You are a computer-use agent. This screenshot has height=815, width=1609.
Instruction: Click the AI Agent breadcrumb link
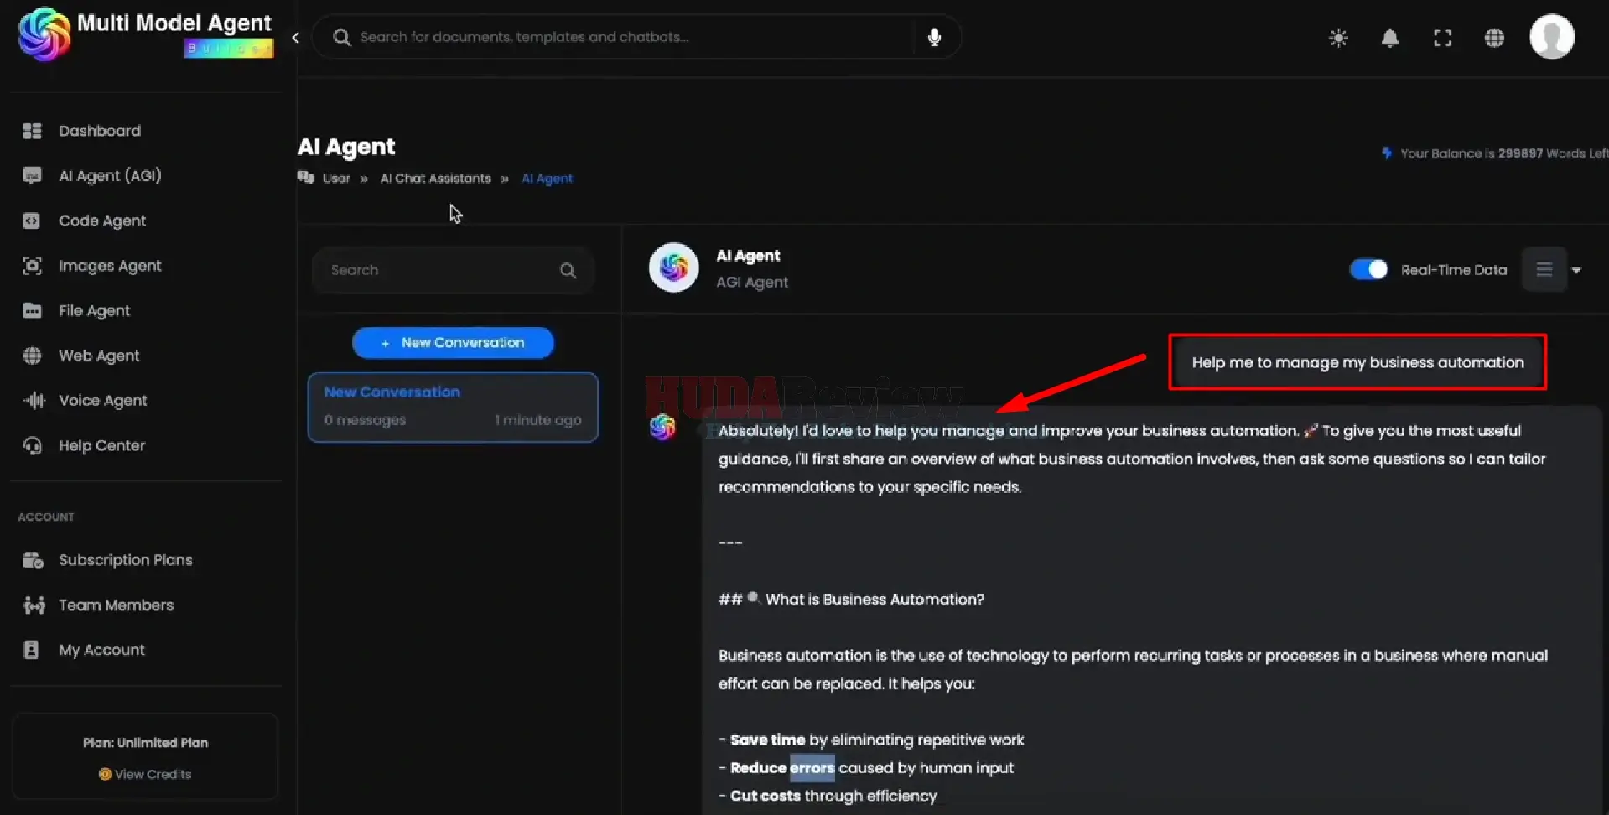coord(547,178)
